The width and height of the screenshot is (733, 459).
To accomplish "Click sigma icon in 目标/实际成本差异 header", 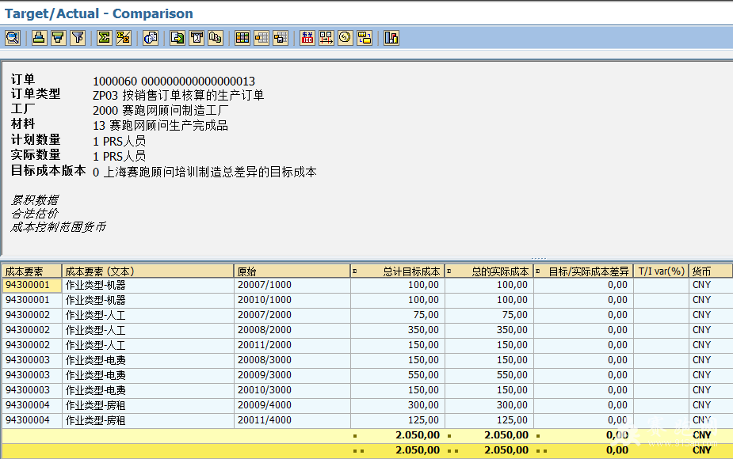I will [538, 271].
